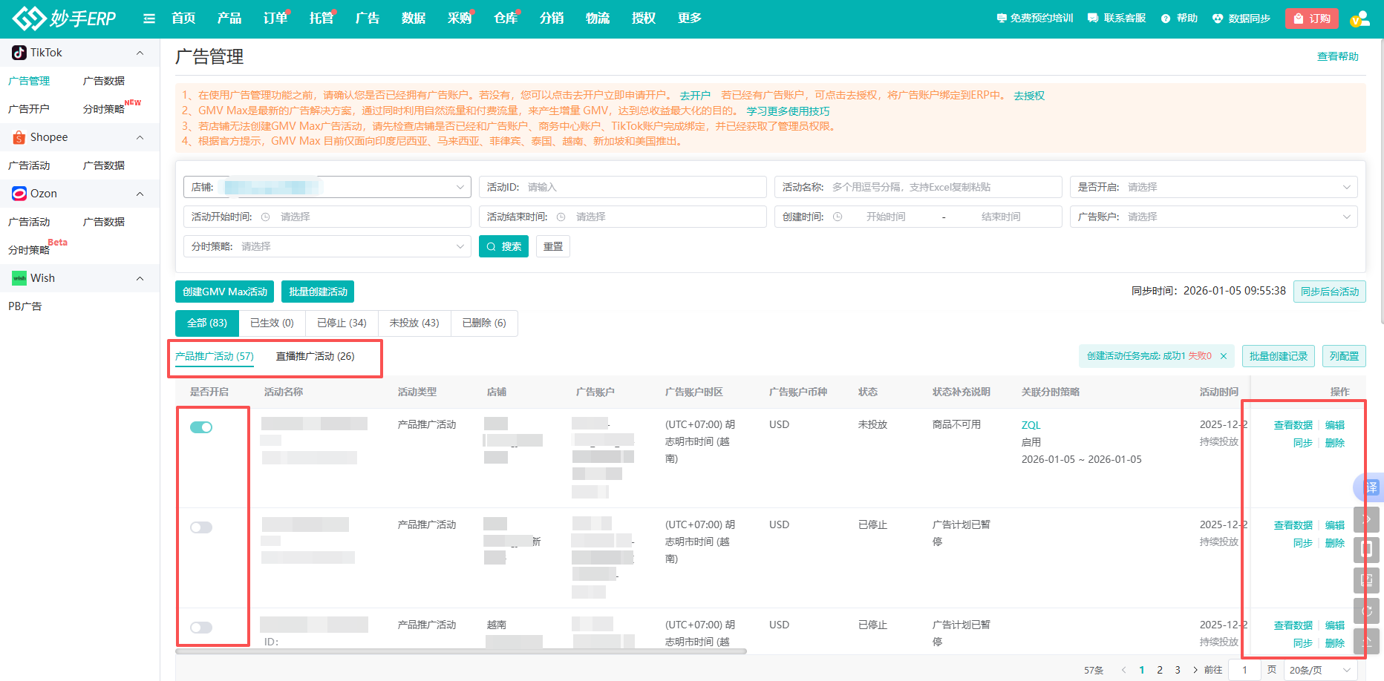Open 学习更多使用技巧 link
The width and height of the screenshot is (1384, 681).
tap(789, 111)
